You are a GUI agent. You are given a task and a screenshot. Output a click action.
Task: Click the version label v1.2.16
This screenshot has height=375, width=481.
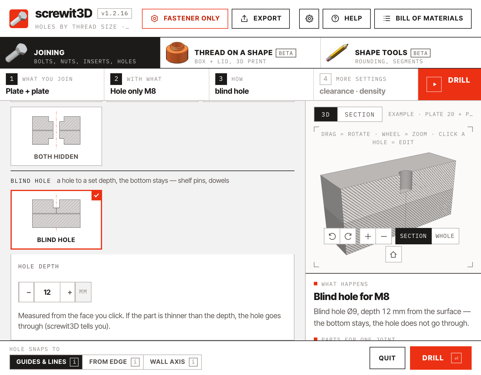[115, 13]
